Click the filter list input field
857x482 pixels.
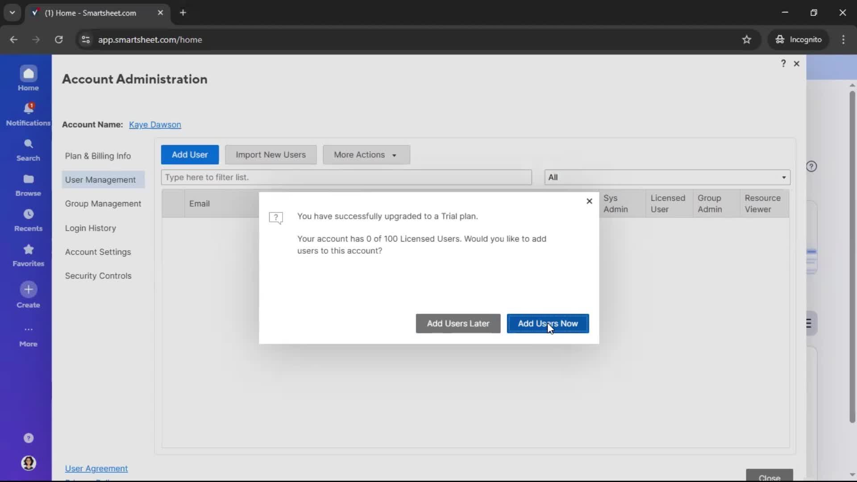[x=346, y=177]
